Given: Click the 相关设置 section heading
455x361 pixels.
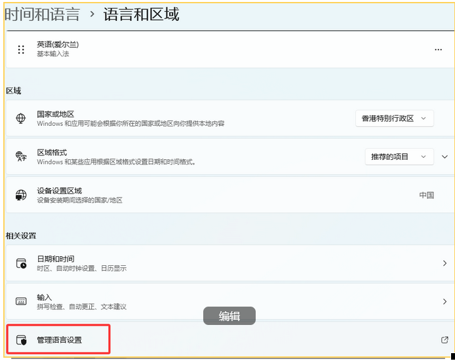Looking at the screenshot, I should pyautogui.click(x=21, y=236).
